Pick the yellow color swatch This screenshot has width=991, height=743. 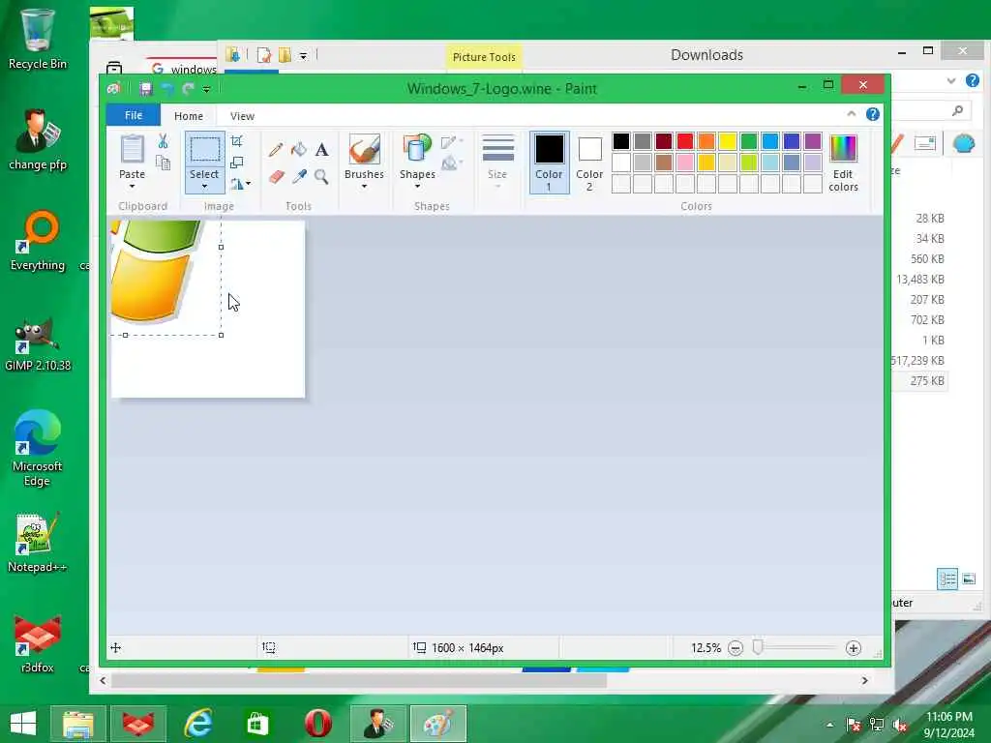point(728,141)
